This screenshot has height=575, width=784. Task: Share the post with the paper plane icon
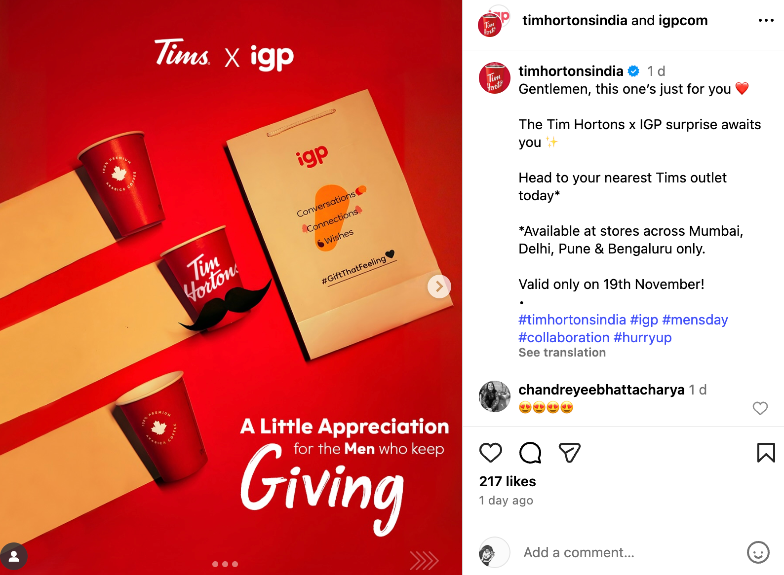pyautogui.click(x=569, y=453)
